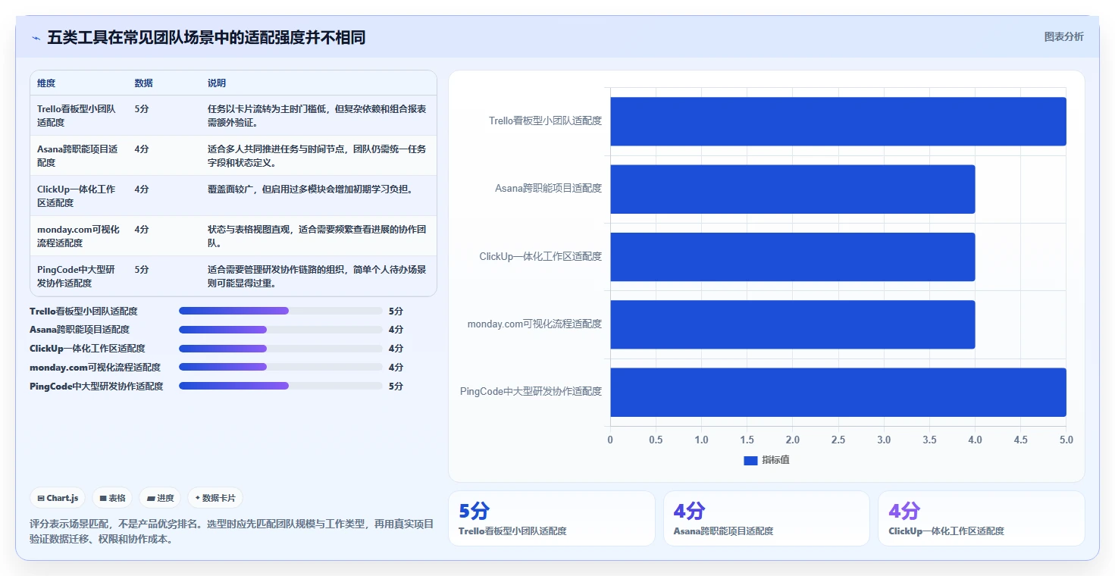Viewport: 1115px width, 576px height.
Task: Click the ClickUp bar in the chart
Action: tap(792, 256)
